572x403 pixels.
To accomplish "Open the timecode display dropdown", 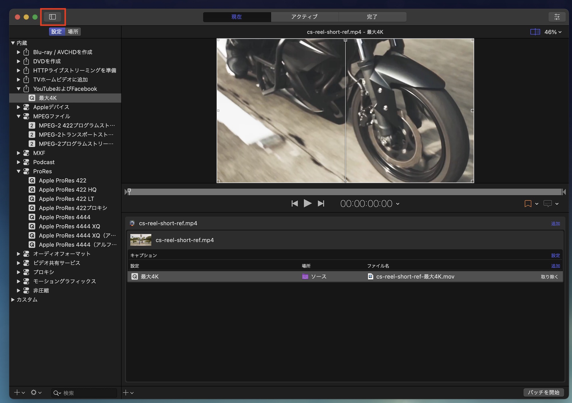I will pyautogui.click(x=398, y=204).
